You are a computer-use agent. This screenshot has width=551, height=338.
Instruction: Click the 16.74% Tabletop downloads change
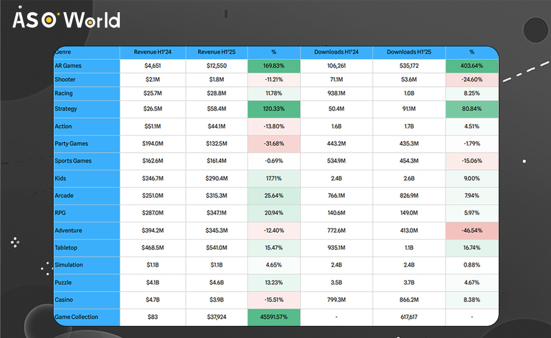point(472,248)
